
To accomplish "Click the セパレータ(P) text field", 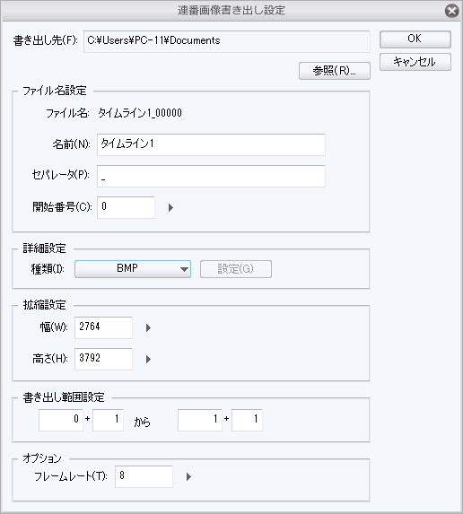I will [x=211, y=176].
